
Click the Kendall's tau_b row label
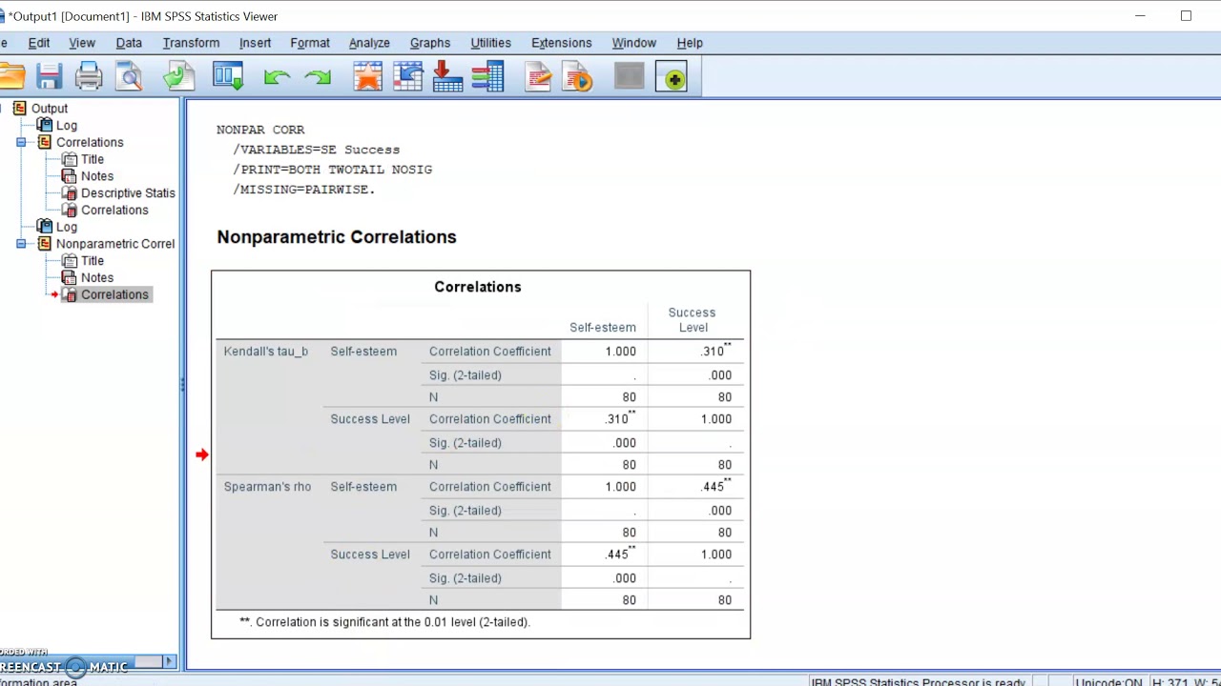point(266,352)
